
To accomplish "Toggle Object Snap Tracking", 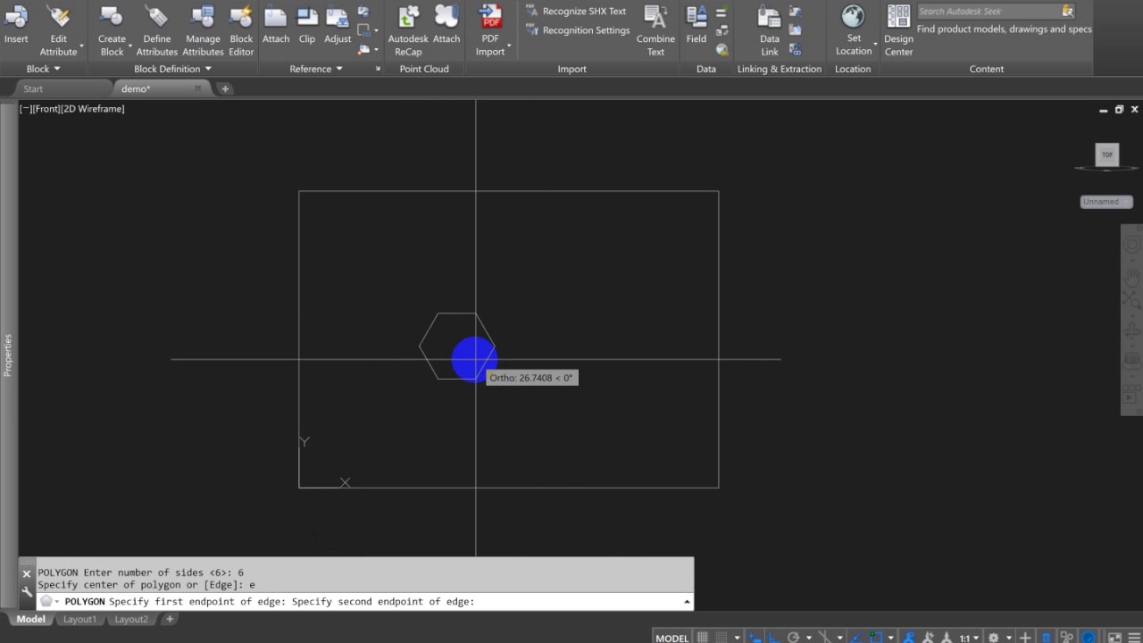I will click(x=857, y=637).
